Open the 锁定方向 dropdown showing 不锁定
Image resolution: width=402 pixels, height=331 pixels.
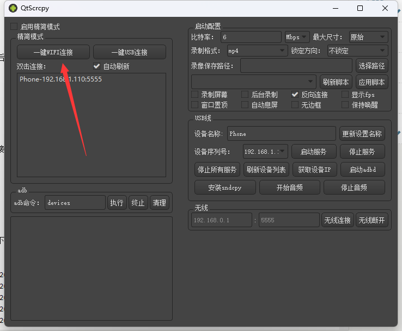click(x=358, y=51)
